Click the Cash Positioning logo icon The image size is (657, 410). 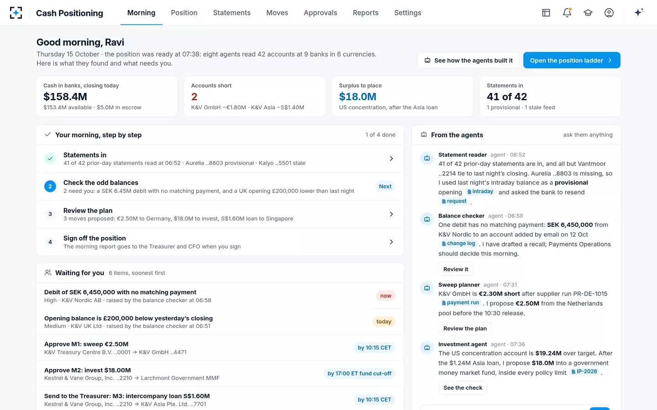pyautogui.click(x=16, y=13)
